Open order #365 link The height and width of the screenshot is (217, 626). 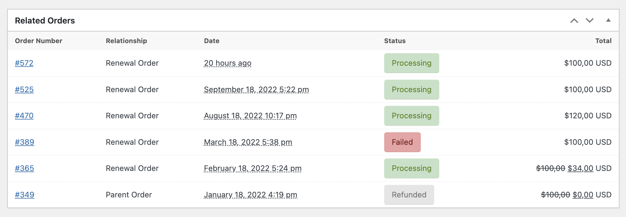(24, 168)
